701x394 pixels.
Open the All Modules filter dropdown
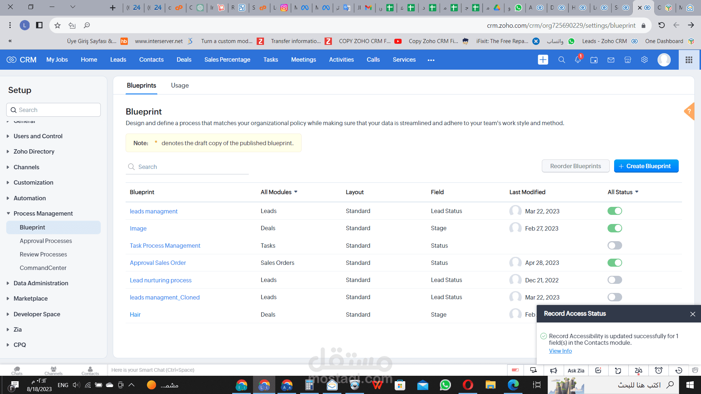279,192
